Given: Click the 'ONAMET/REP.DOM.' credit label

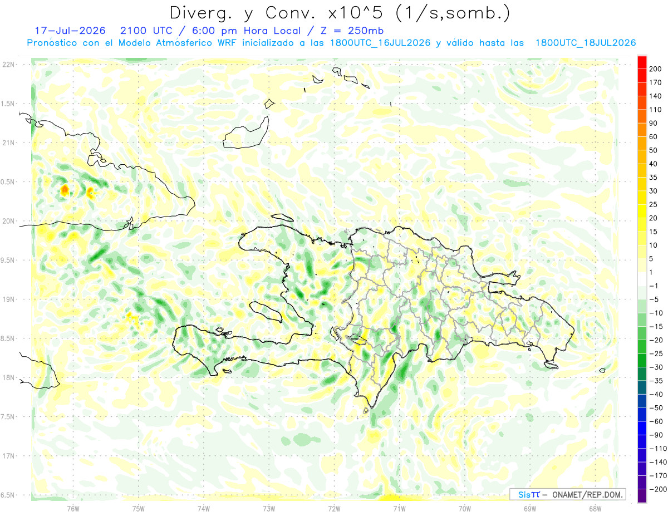Looking at the screenshot, I should pos(587,494).
